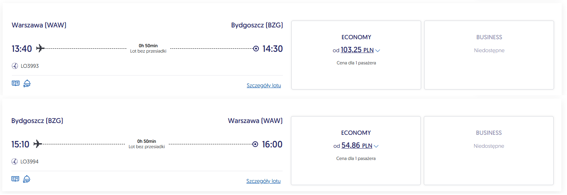Screen dimensions: 567x195
Task: Click the ECONOMY heading on the Bydgoszcz–Warszawa flight
Action: [x=356, y=133]
